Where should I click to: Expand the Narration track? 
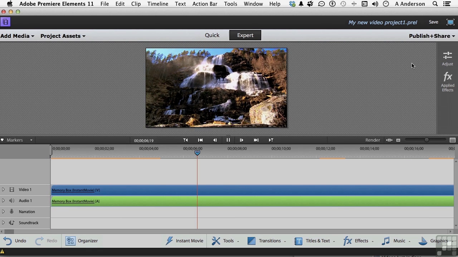(3, 212)
